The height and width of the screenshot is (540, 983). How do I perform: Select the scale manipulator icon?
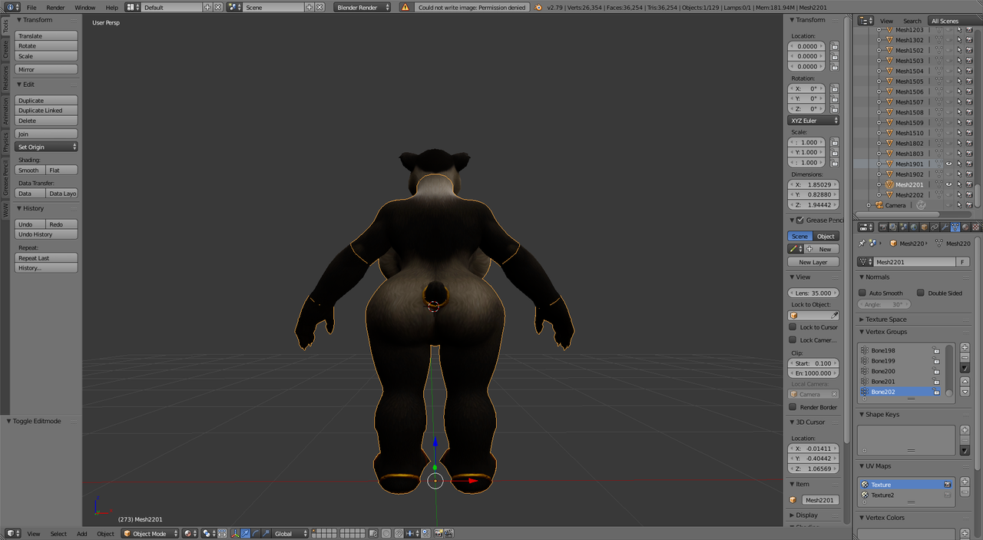(266, 533)
